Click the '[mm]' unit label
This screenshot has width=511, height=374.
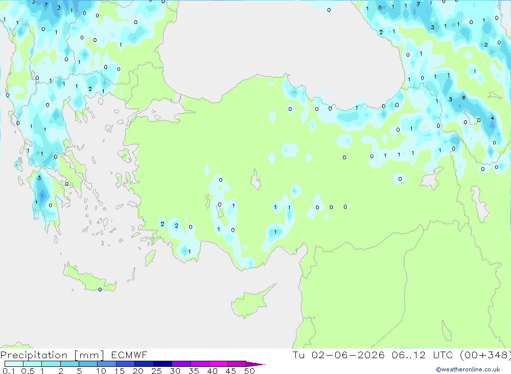pos(89,355)
